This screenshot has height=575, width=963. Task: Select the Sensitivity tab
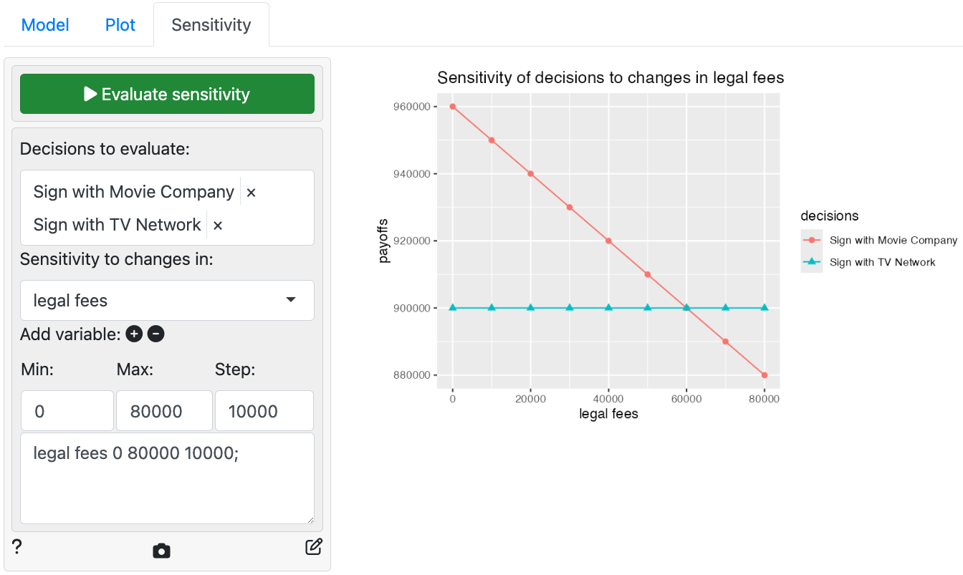[211, 25]
